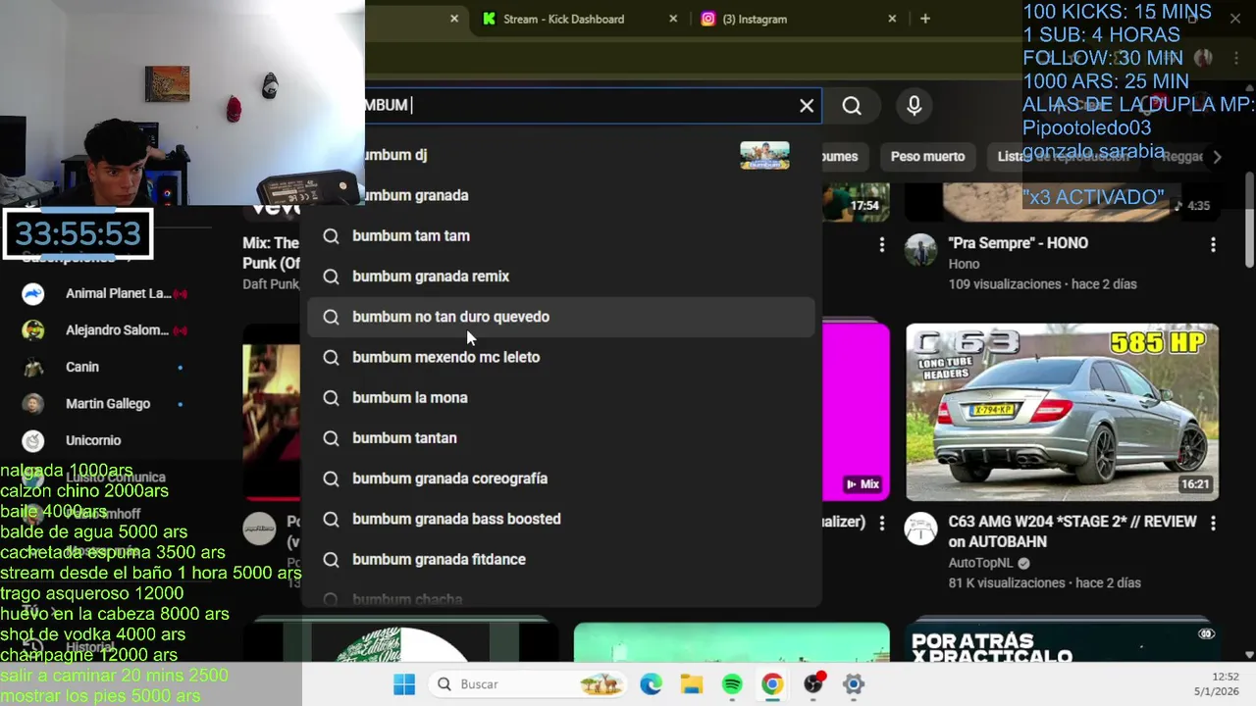Show more filter chips with the right chevron
This screenshot has width=1256, height=706.
click(x=1217, y=157)
